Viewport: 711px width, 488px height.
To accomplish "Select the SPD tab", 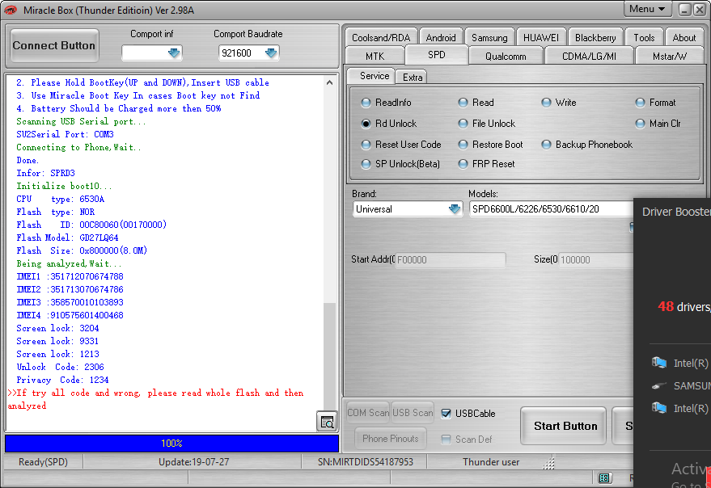I will pos(436,55).
